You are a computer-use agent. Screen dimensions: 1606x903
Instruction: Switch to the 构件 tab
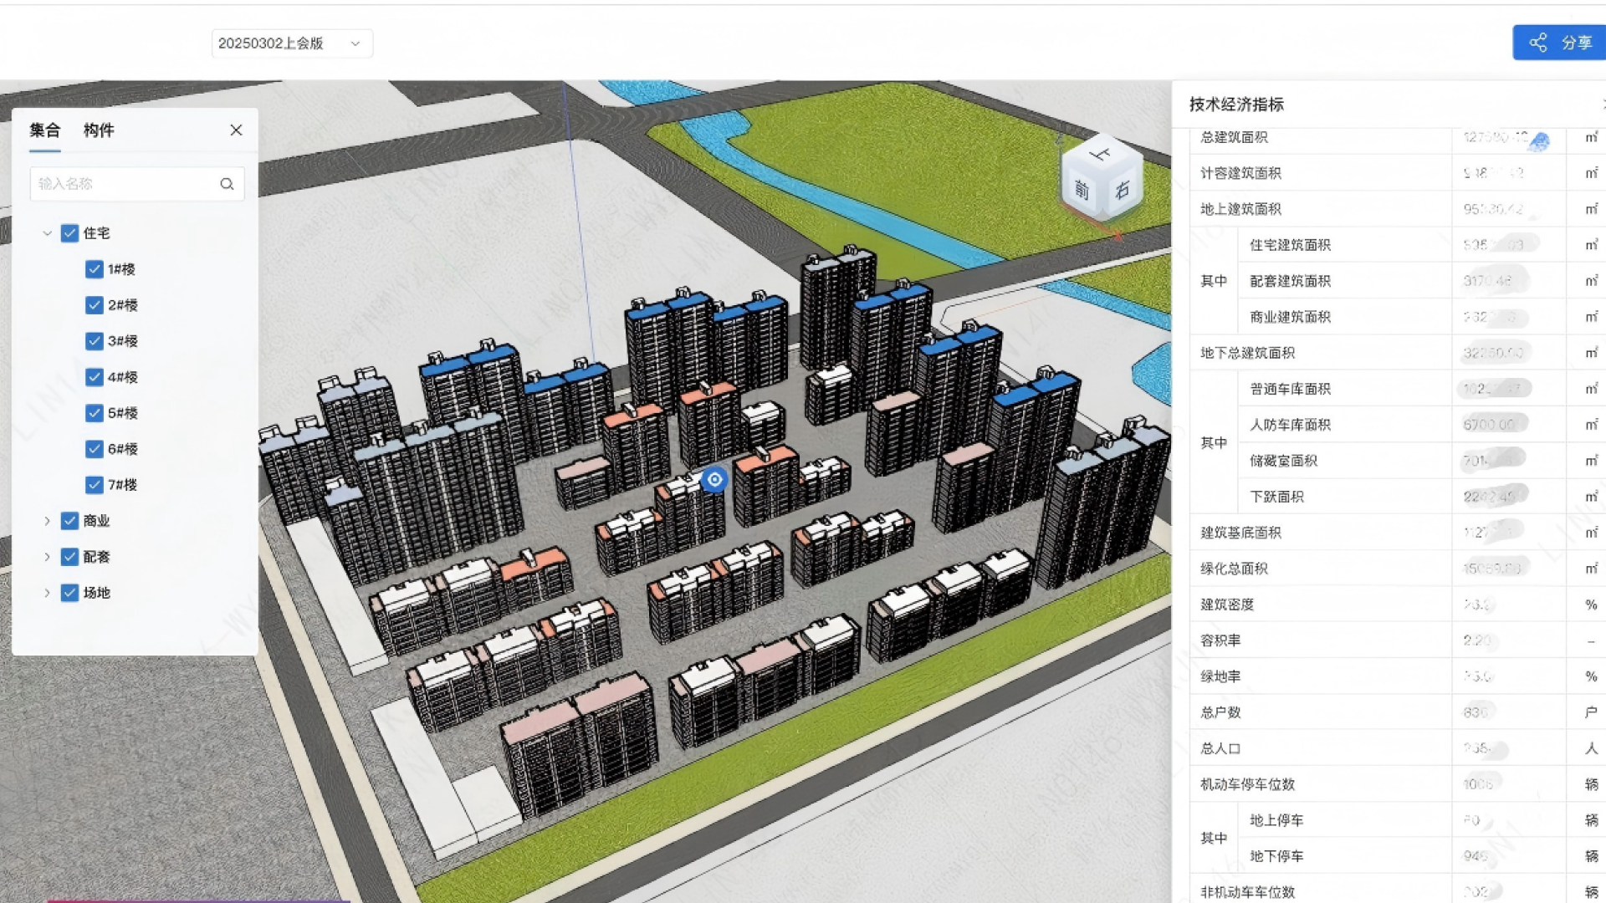(99, 130)
